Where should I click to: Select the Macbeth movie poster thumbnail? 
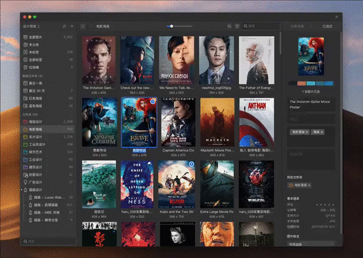point(217,122)
